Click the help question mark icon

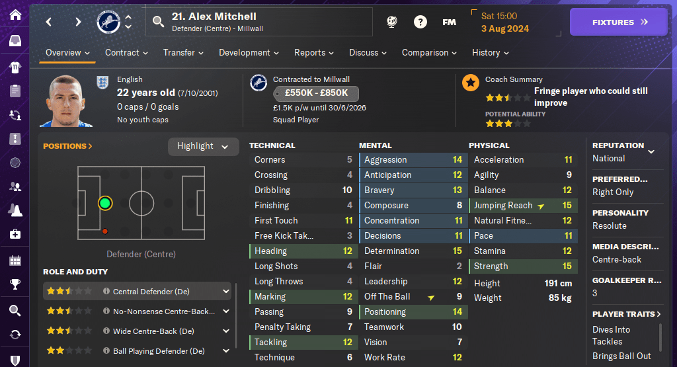(x=420, y=22)
